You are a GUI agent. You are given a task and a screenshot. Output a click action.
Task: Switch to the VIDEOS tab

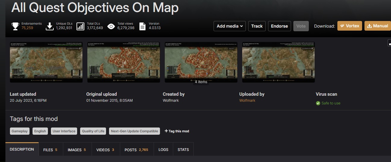(x=105, y=150)
